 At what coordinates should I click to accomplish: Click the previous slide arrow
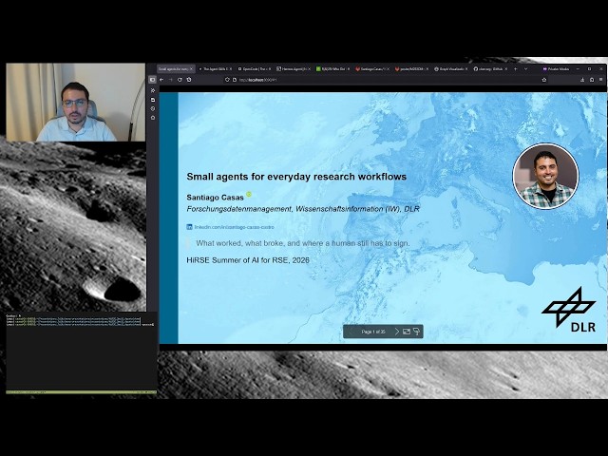click(351, 332)
